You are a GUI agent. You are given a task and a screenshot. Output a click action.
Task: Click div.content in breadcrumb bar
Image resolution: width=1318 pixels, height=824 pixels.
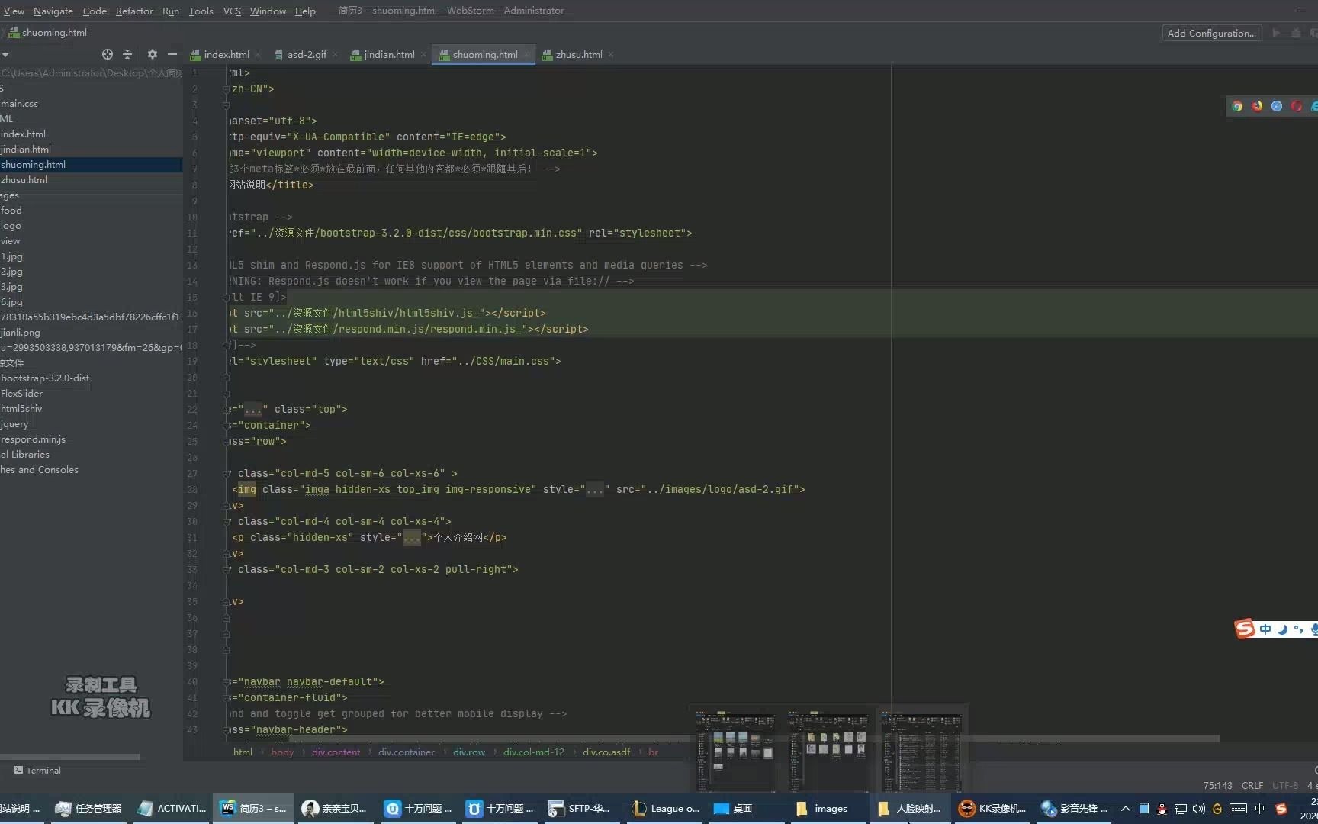336,752
